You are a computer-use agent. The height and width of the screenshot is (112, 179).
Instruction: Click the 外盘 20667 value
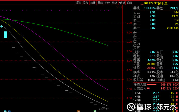tap(151, 68)
